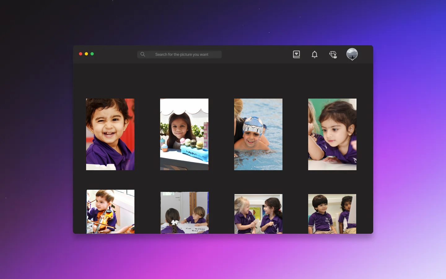This screenshot has width=446, height=279.
Task: Open photo of girl with white hair bow
Action: point(185,213)
